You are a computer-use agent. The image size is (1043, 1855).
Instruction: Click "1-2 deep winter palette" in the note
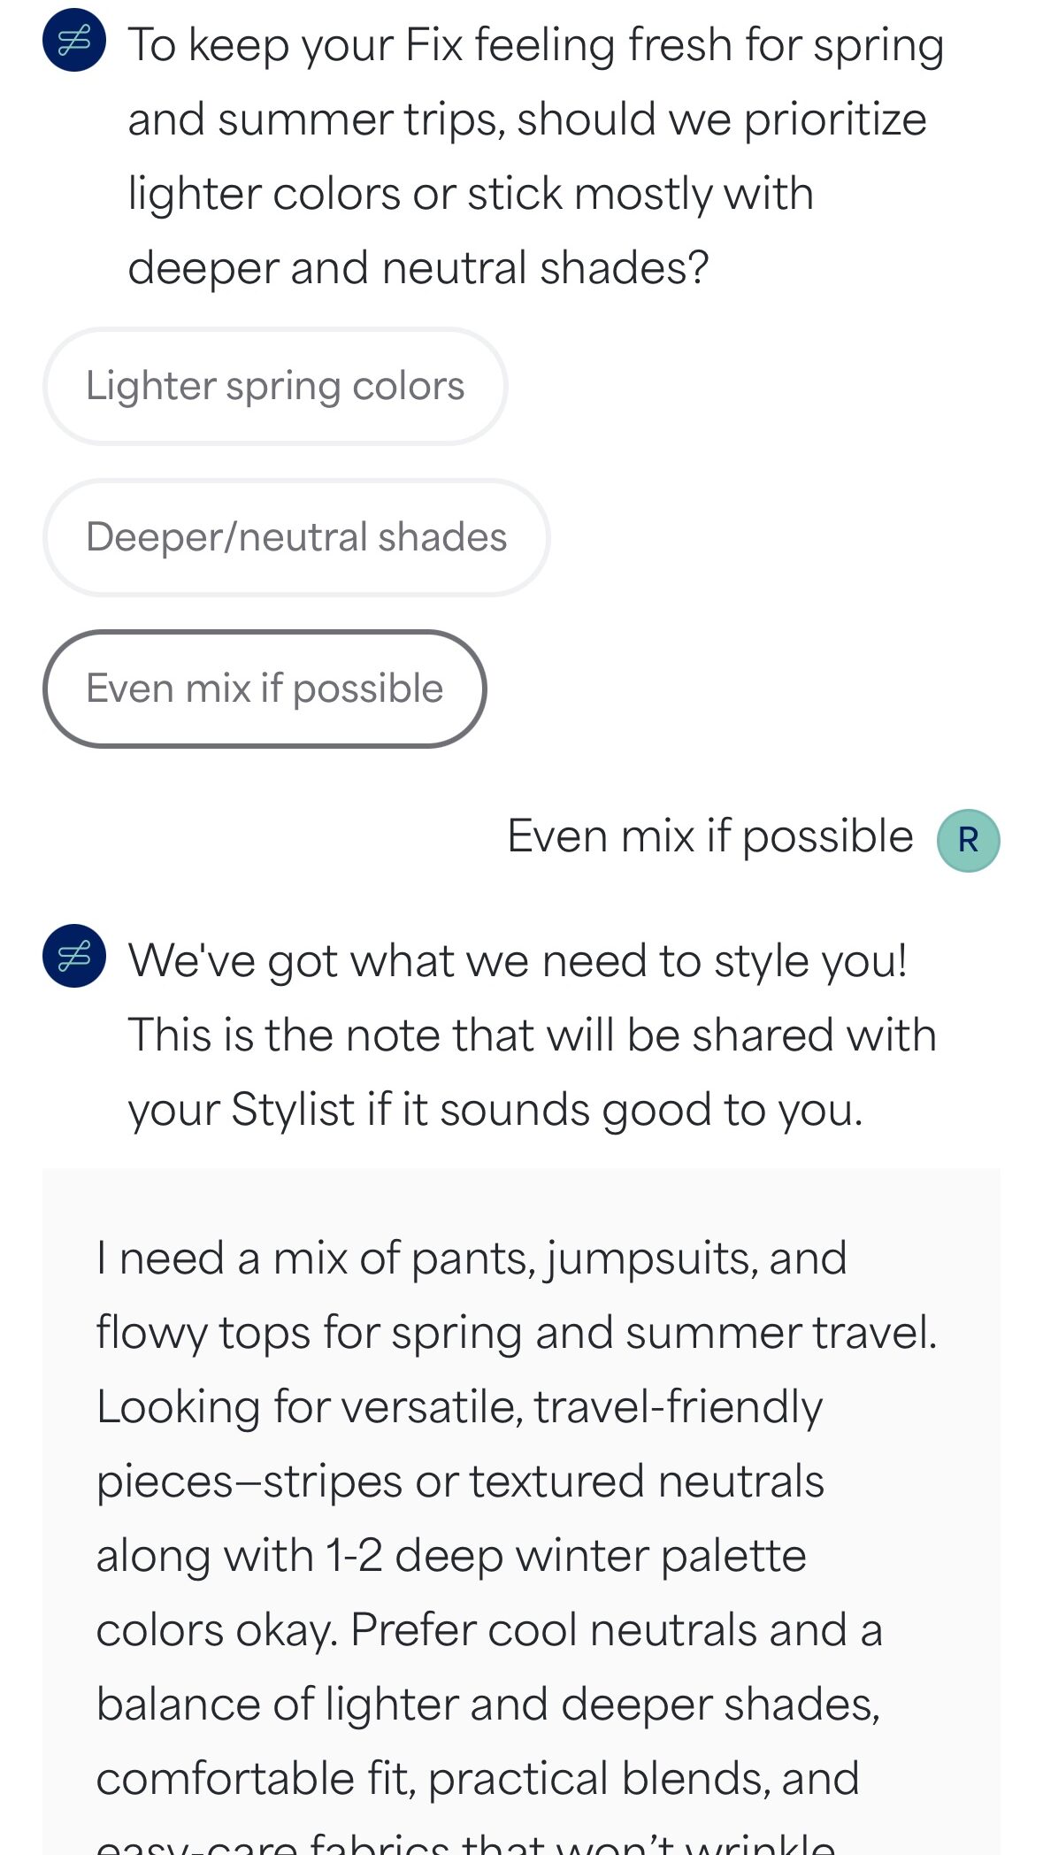pos(565,1556)
